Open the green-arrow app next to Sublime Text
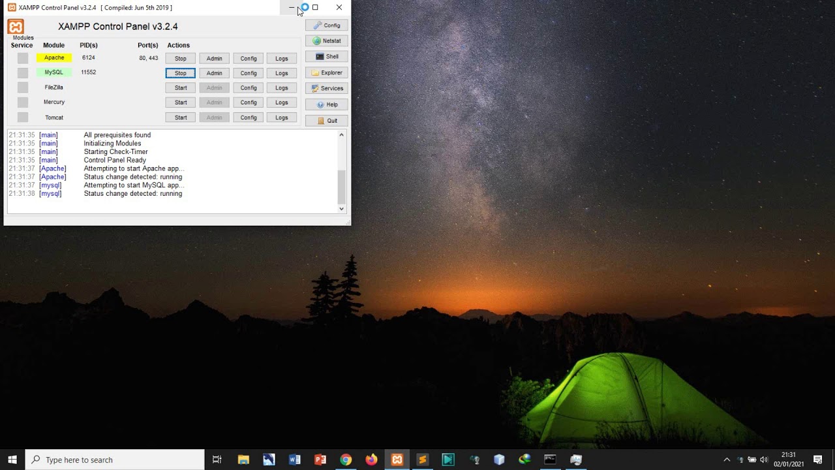The width and height of the screenshot is (835, 470). 448,460
